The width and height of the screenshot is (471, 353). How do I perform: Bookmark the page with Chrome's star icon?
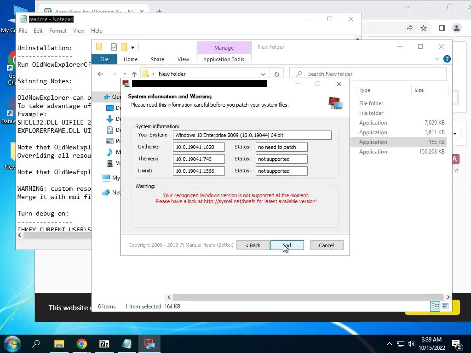click(424, 28)
